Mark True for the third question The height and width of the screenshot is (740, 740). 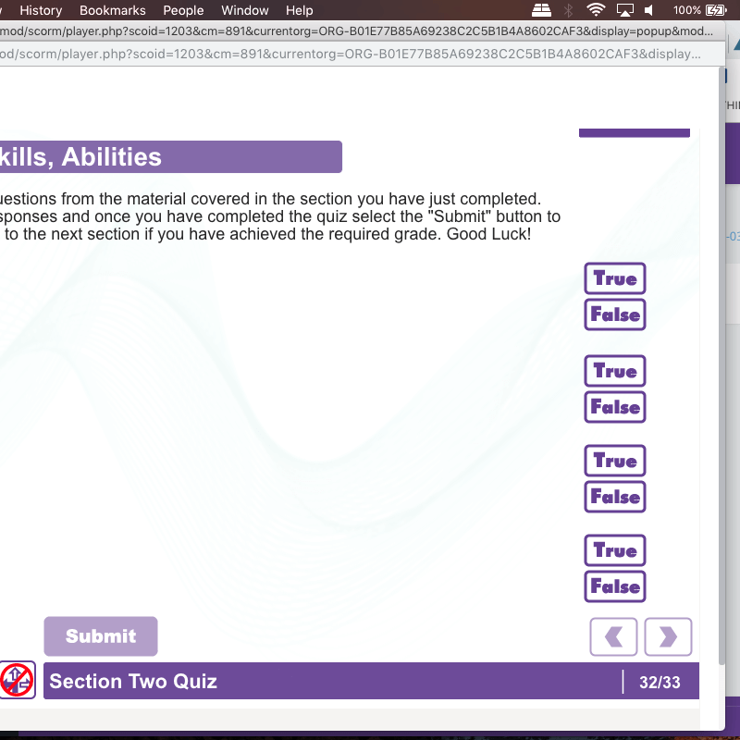[x=615, y=461]
